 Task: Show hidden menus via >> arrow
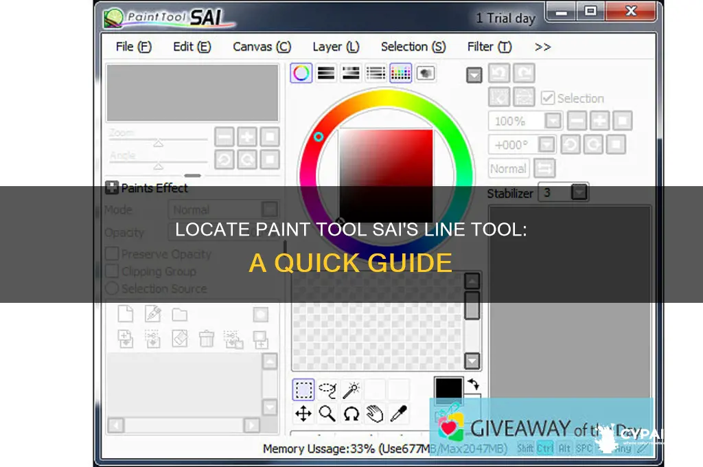[x=542, y=47]
